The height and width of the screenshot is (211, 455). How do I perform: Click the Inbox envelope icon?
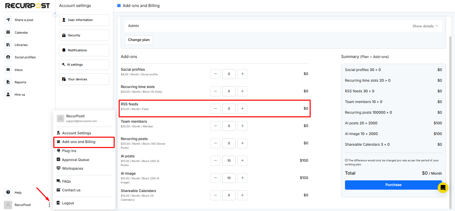pyautogui.click(x=8, y=70)
